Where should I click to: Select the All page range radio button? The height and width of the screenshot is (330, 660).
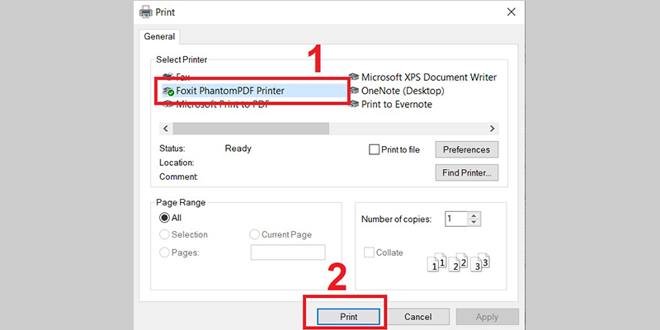coord(165,218)
